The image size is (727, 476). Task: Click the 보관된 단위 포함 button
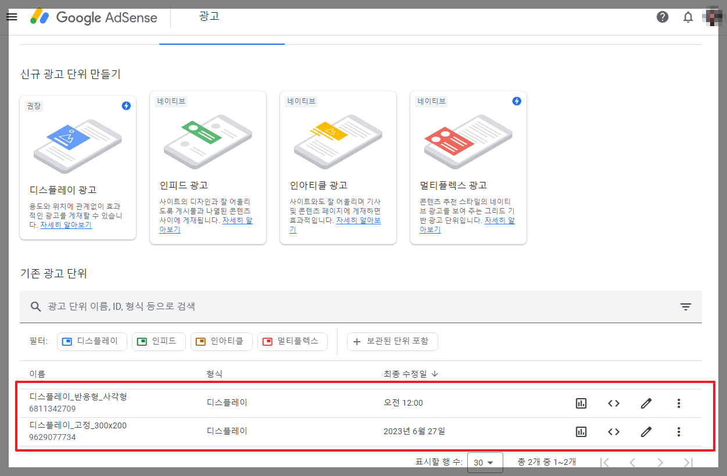(392, 342)
